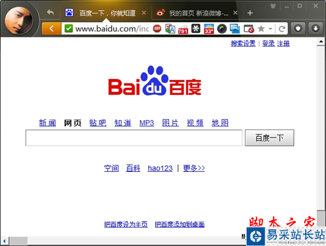326x246 pixels.
Task: Click the orange back navigation button
Action: pos(52,28)
